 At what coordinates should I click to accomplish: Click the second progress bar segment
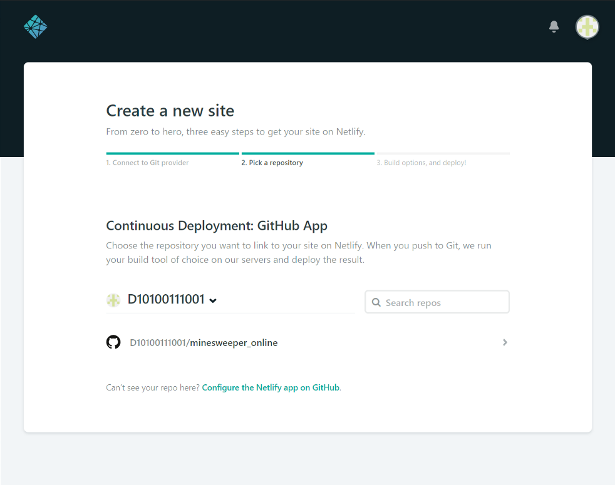[308, 153]
